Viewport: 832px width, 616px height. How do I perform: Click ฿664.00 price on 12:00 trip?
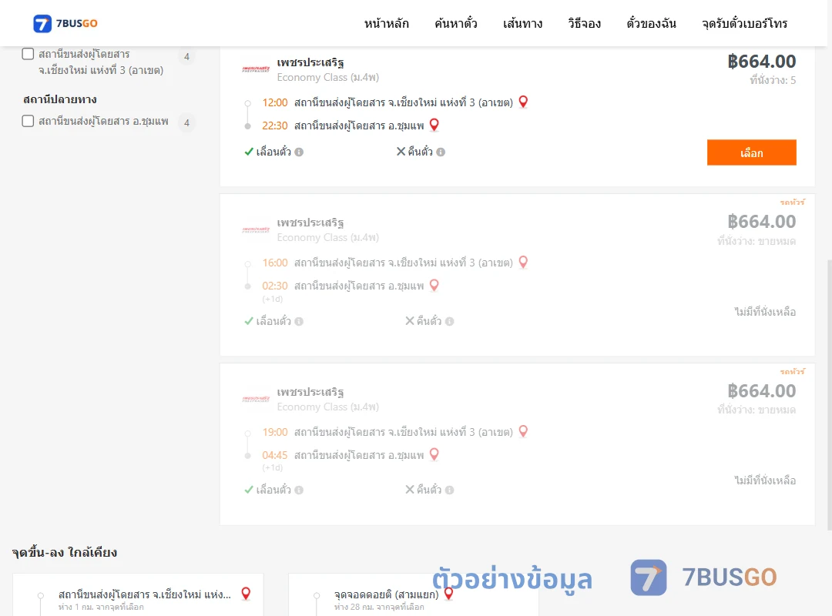pos(761,62)
